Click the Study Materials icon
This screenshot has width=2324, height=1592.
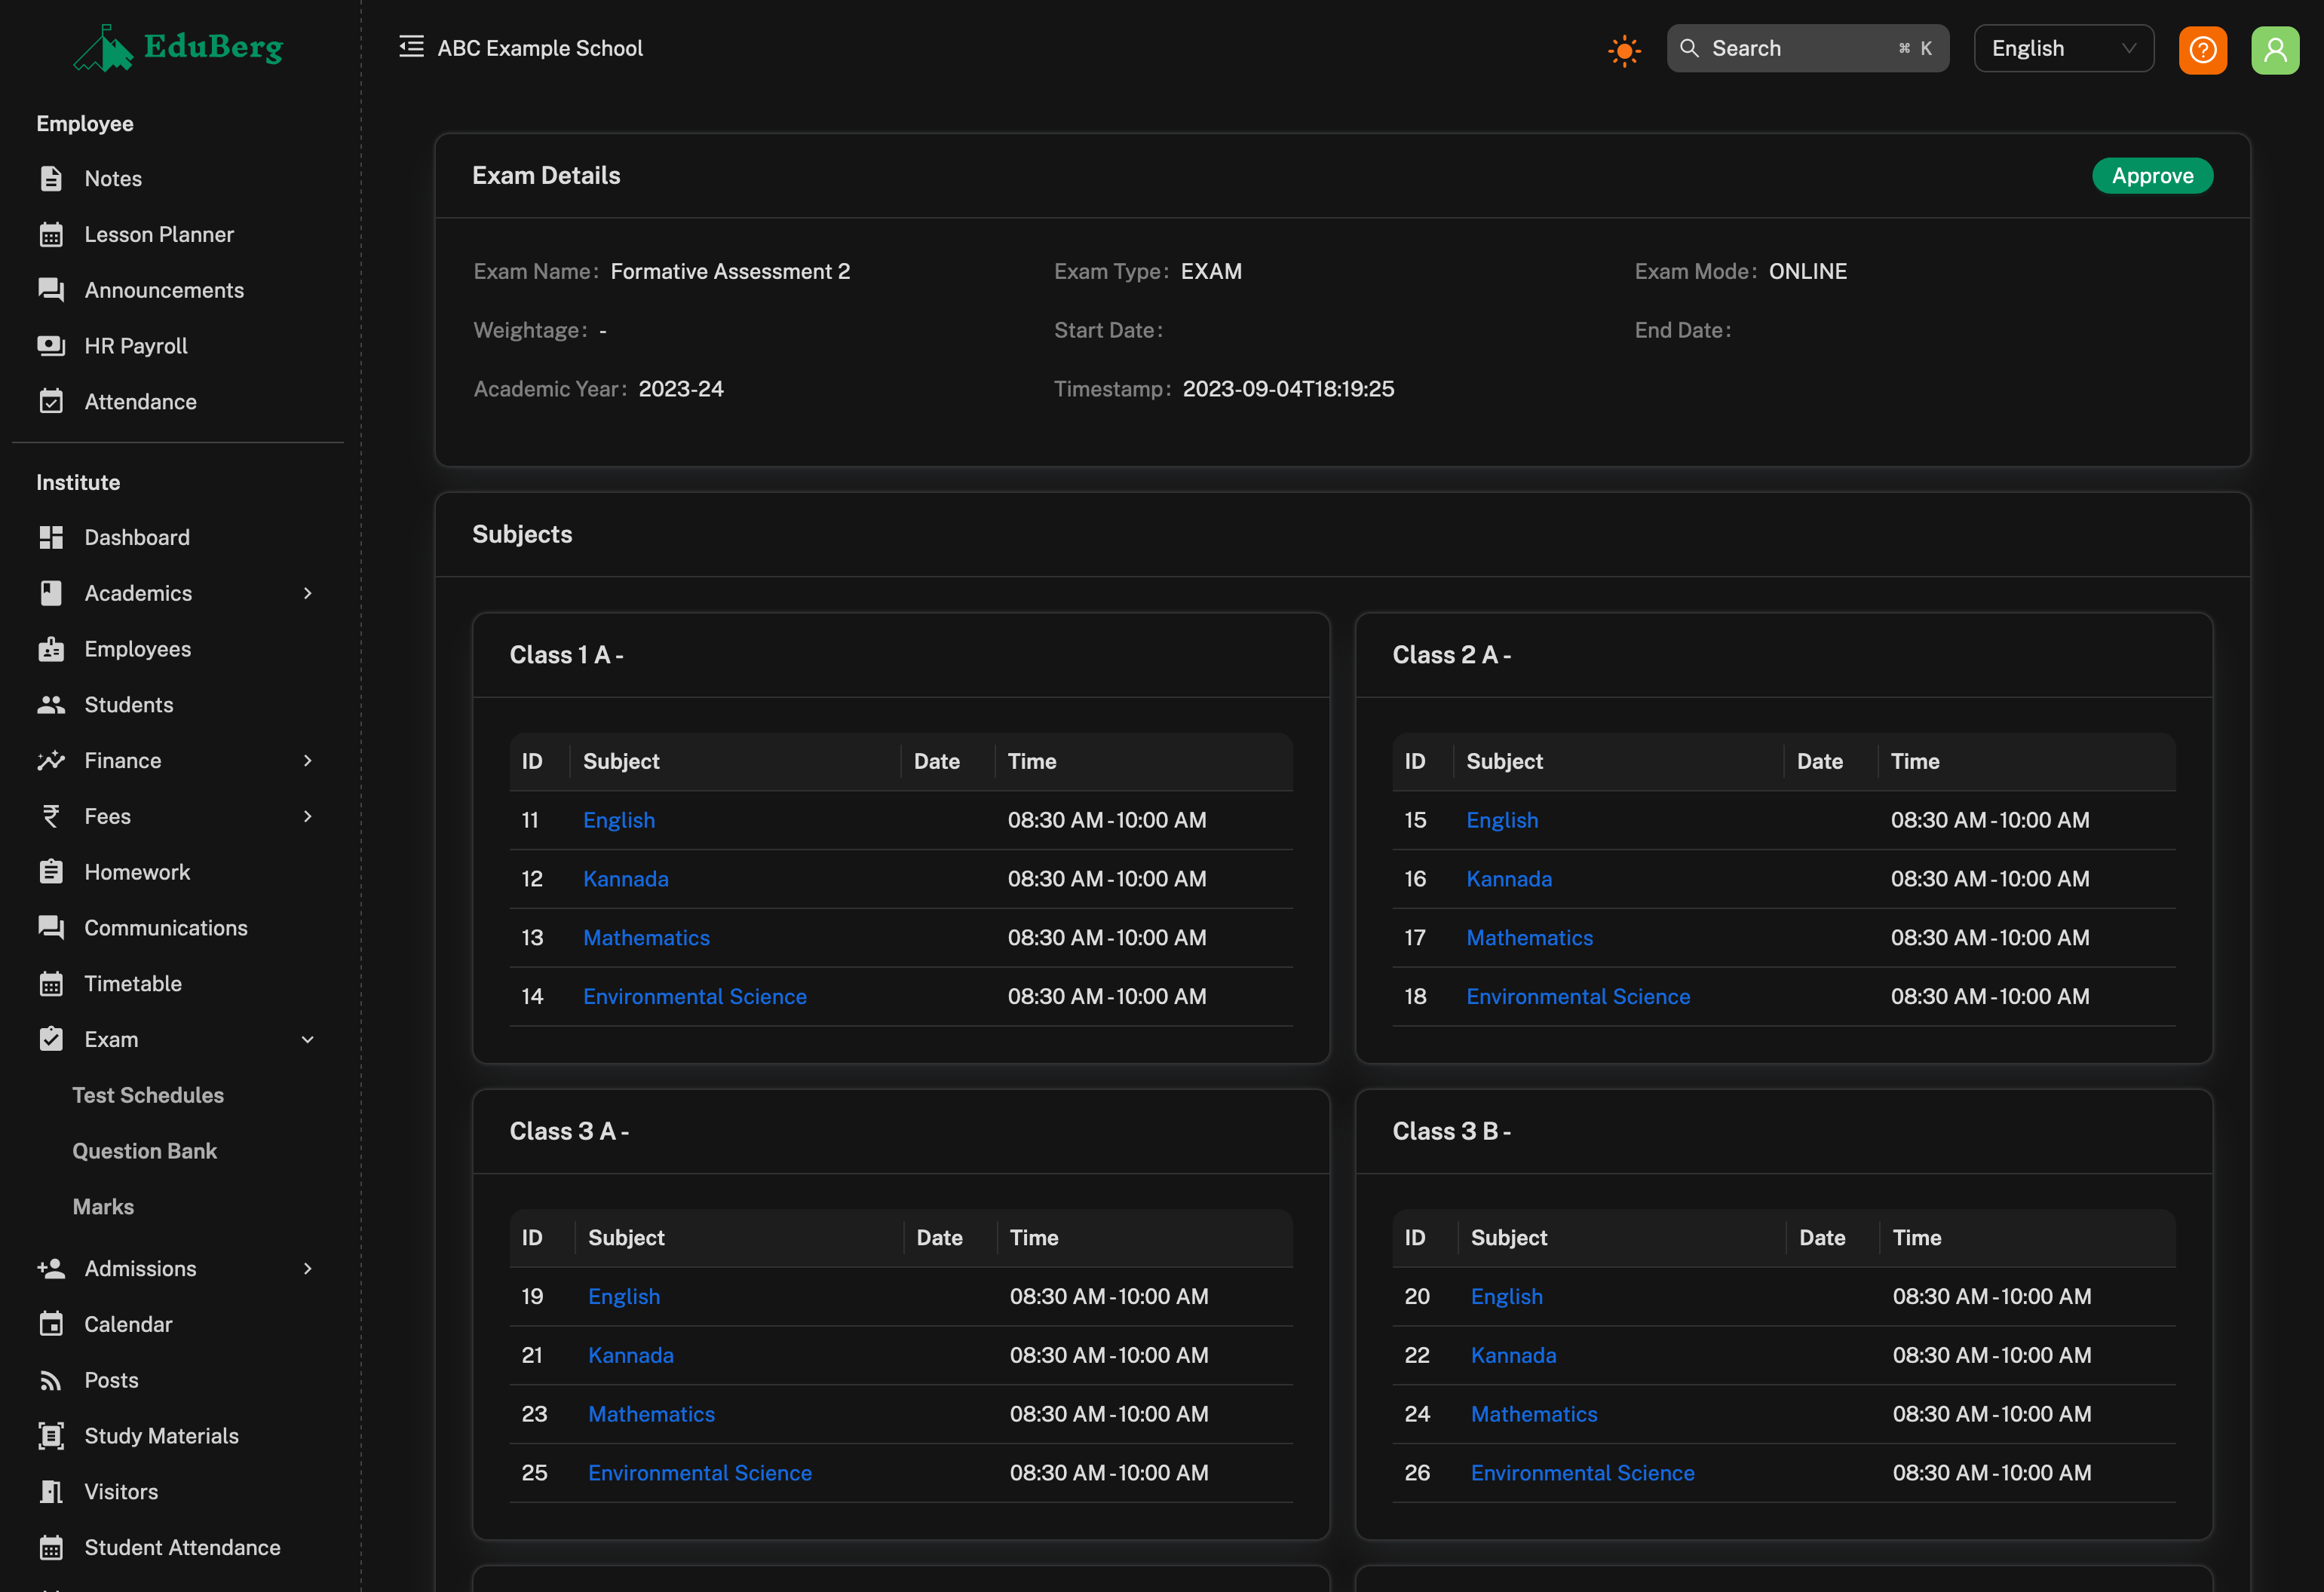point(51,1436)
